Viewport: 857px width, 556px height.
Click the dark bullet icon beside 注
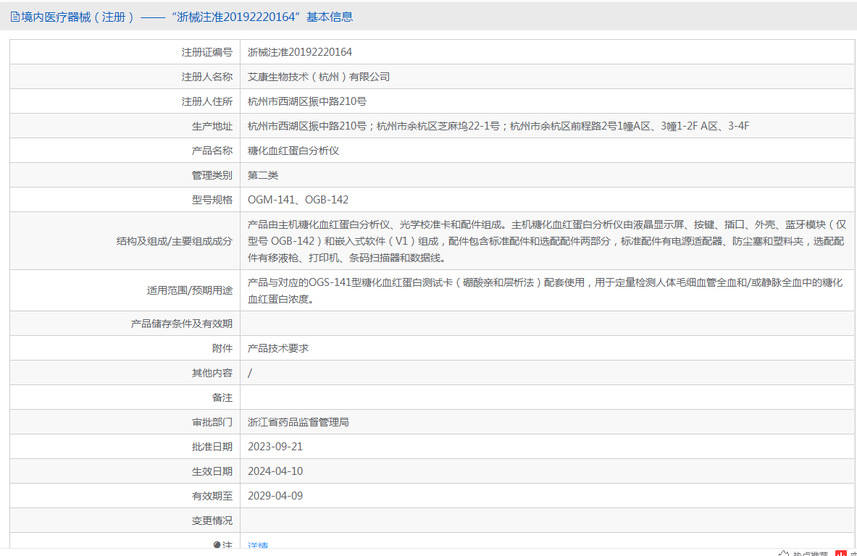click(217, 545)
